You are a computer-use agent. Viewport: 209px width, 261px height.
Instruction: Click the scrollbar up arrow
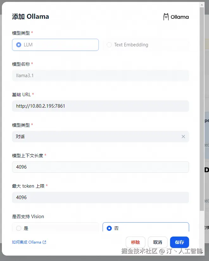202,5
